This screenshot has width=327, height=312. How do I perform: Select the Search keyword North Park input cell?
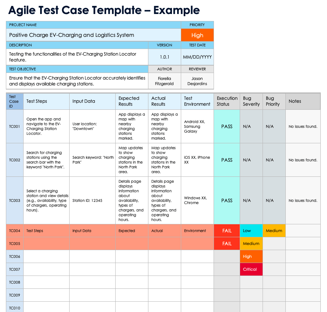[92, 160]
